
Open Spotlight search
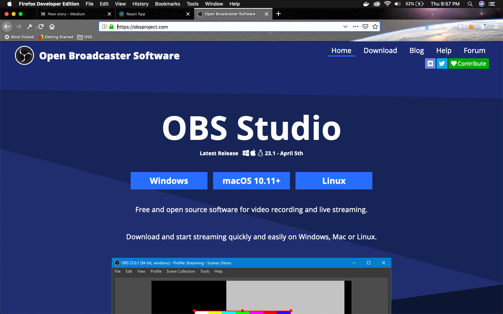[470, 4]
